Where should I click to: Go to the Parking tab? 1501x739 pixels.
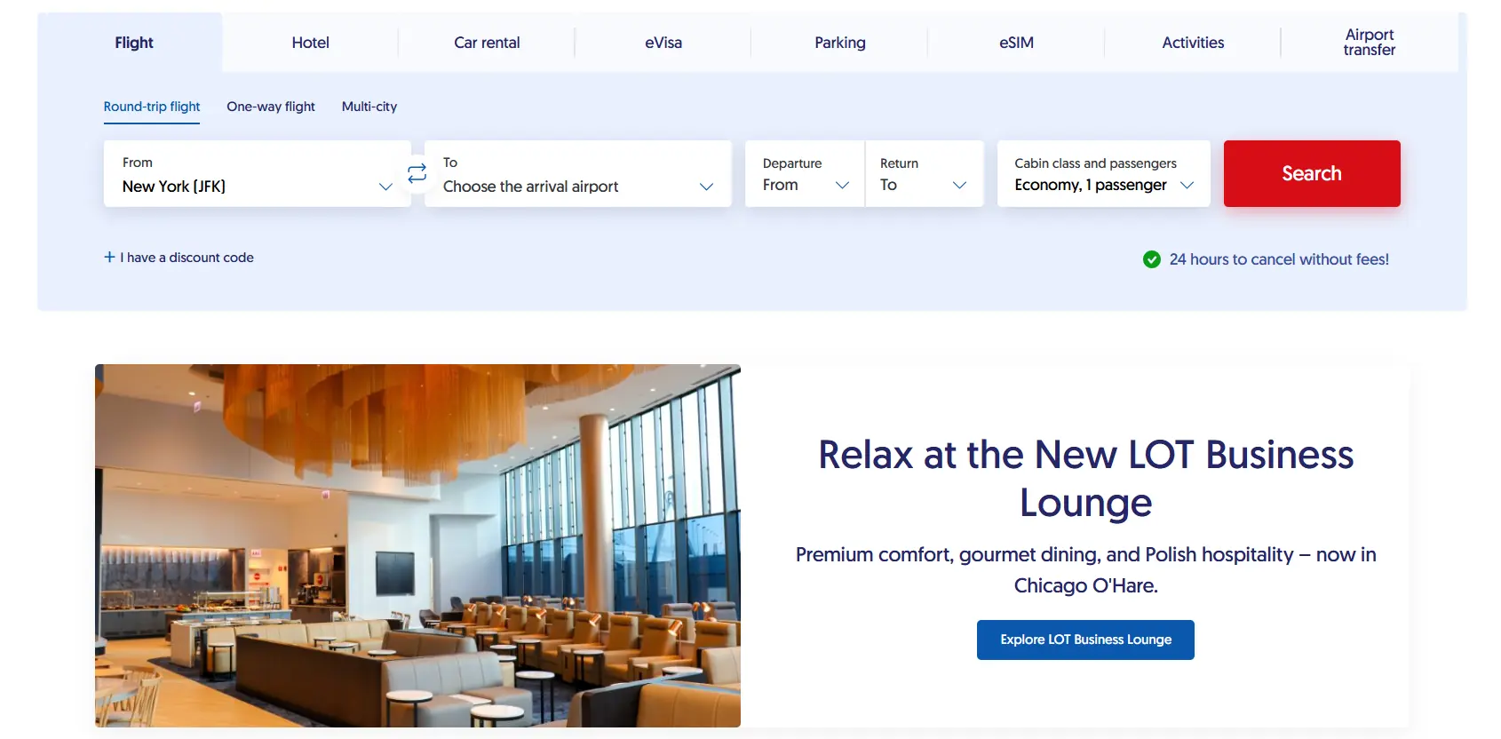840,43
